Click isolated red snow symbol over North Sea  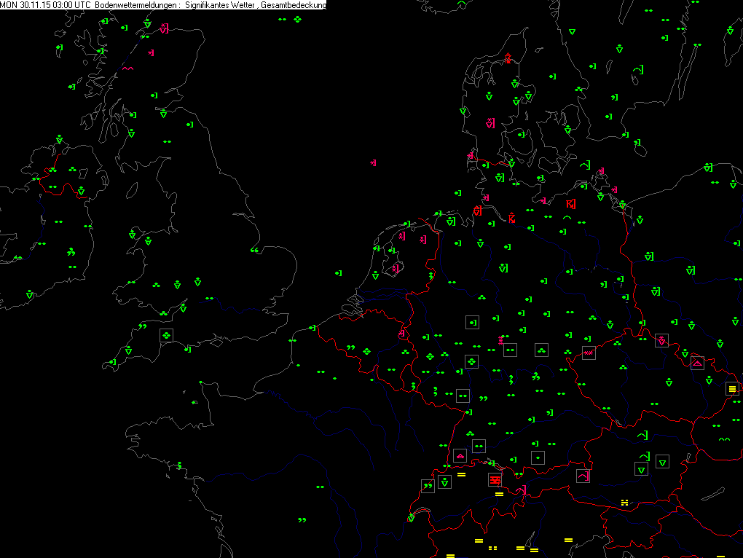pos(373,163)
